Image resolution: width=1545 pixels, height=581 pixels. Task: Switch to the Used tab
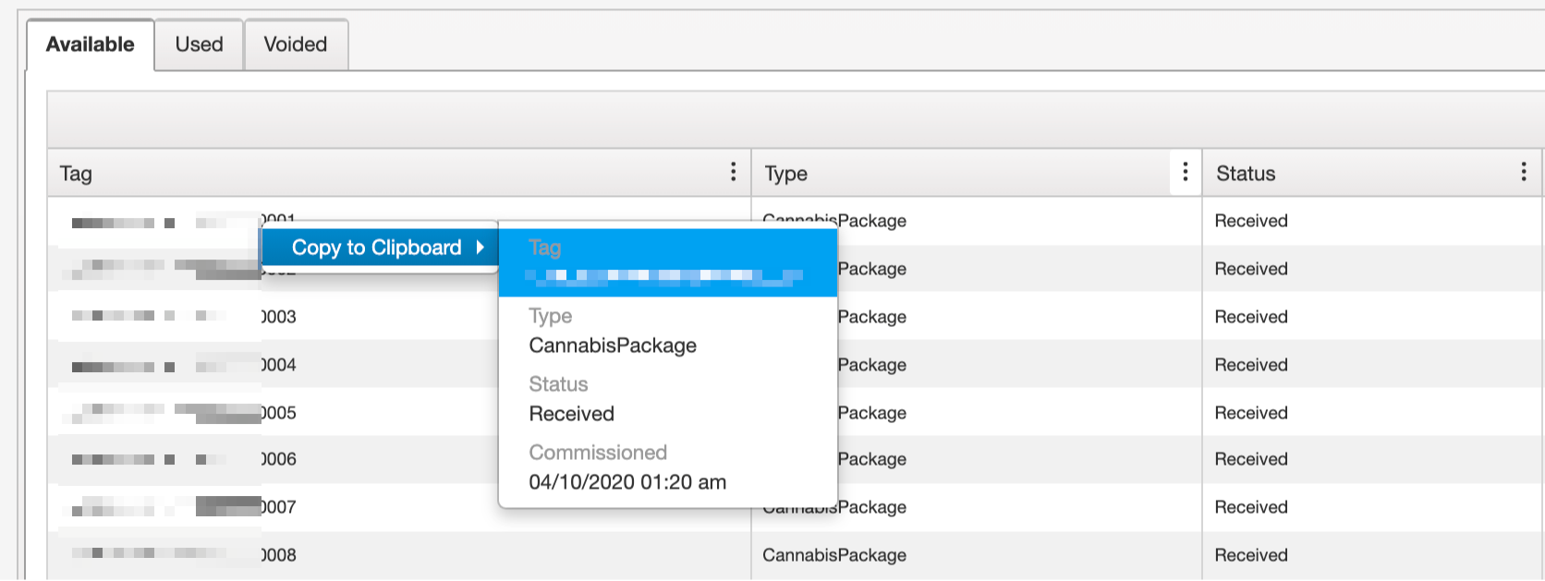[x=198, y=43]
